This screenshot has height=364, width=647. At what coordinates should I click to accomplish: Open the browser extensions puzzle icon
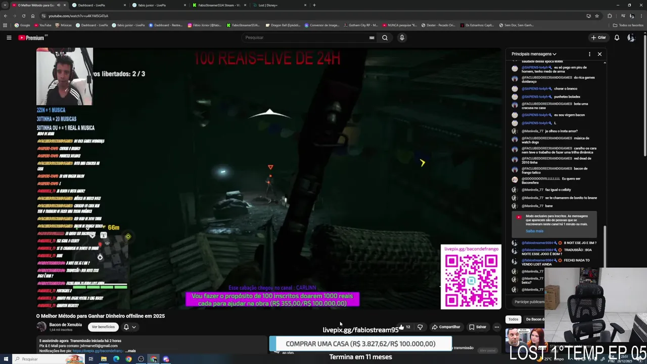pyautogui.click(x=610, y=16)
